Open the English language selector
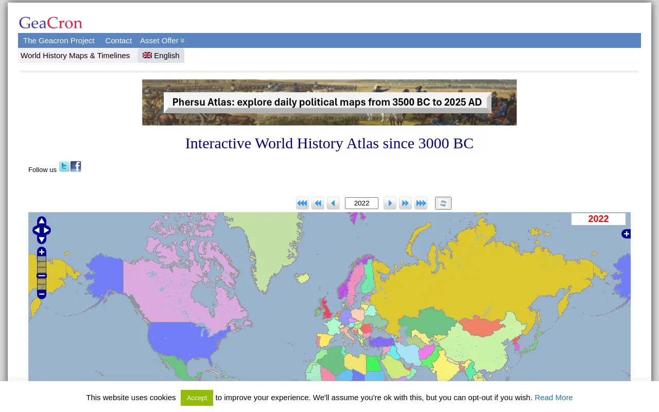659x412 pixels. (x=161, y=56)
